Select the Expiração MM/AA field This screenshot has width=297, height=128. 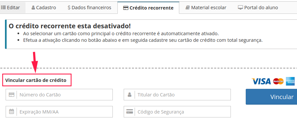[59, 112]
